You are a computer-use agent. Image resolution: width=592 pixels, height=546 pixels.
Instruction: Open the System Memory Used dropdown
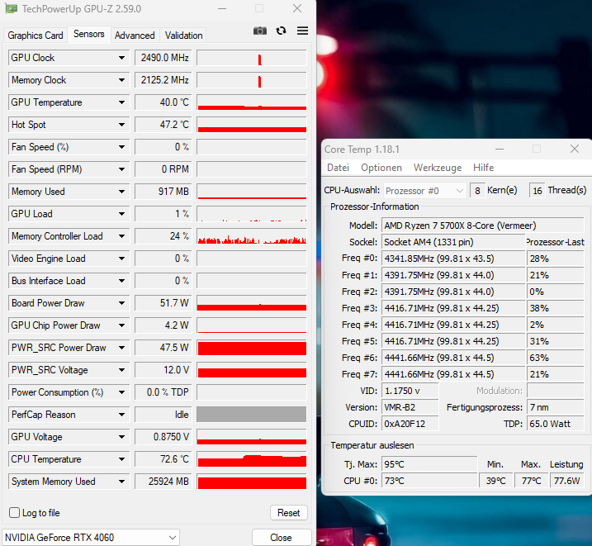pyautogui.click(x=121, y=481)
